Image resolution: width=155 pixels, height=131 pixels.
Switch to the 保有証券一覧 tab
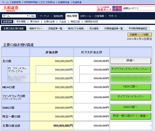[55, 28]
